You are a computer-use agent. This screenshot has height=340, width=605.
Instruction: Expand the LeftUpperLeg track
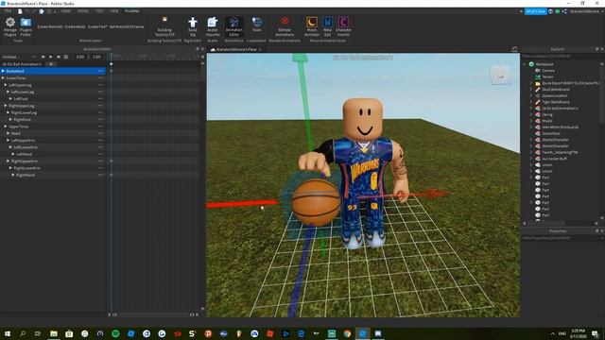pyautogui.click(x=6, y=85)
